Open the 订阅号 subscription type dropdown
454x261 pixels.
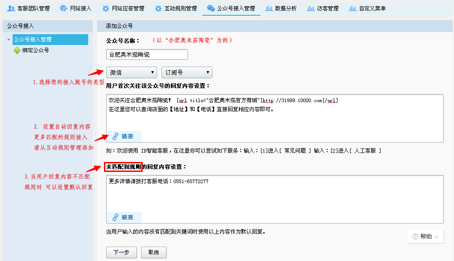coord(186,72)
